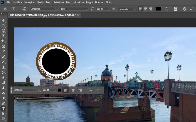Open the Create Warped Text dialog
The width and height of the screenshot is (196, 122).
click(166, 9)
